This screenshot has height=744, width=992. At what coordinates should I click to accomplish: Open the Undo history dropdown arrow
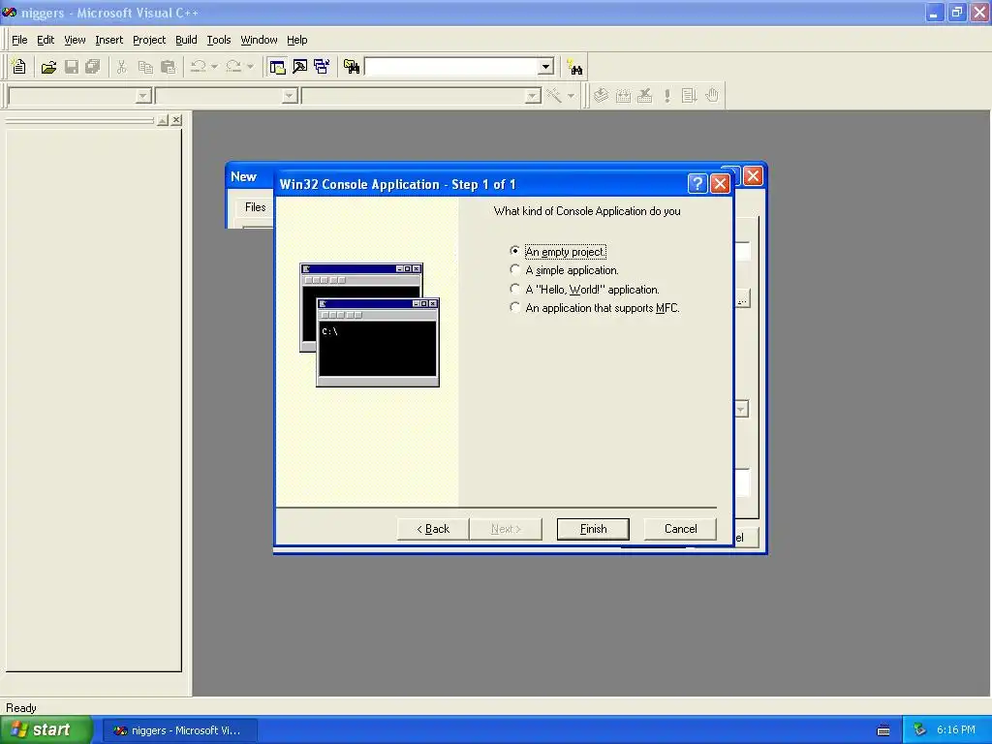tap(214, 67)
